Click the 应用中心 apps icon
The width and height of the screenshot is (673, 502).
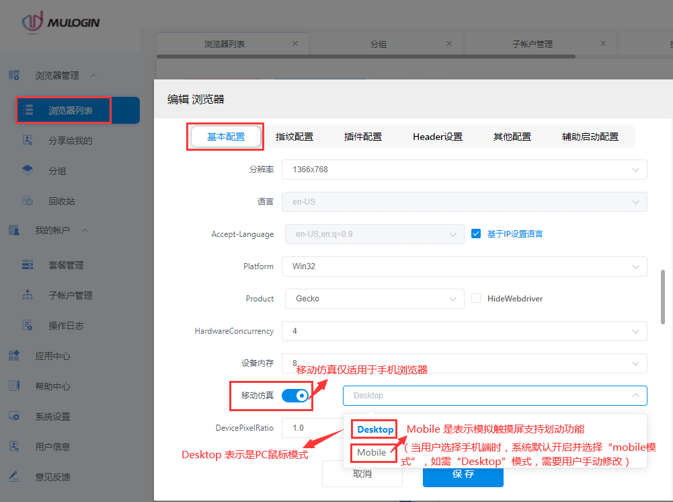pos(14,355)
